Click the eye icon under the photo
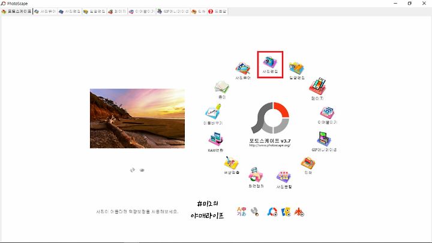The height and width of the screenshot is (243, 432). (142, 170)
